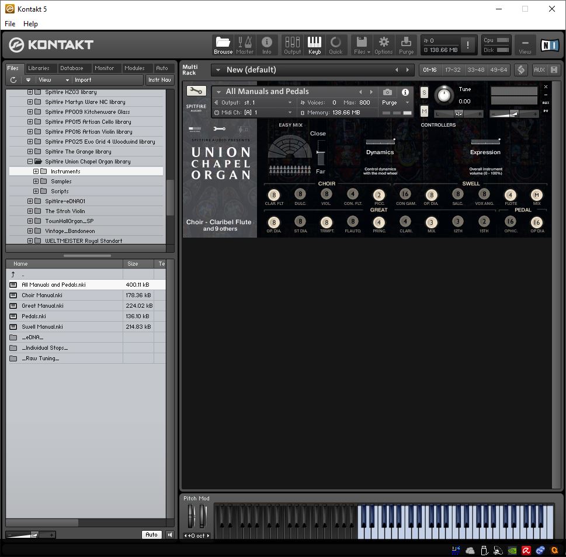566x557 pixels.
Task: Open the instrument Purge dropdown
Action: point(407,102)
